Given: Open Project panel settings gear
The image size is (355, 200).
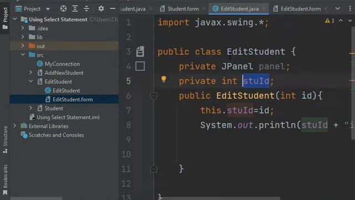Looking at the screenshot, I should 101,9.
